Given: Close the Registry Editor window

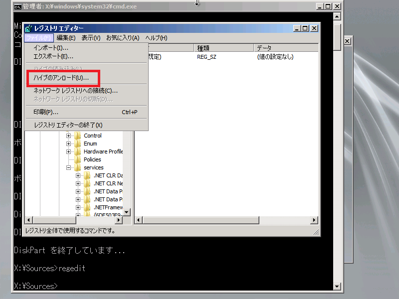Looking at the screenshot, I should coord(314,28).
